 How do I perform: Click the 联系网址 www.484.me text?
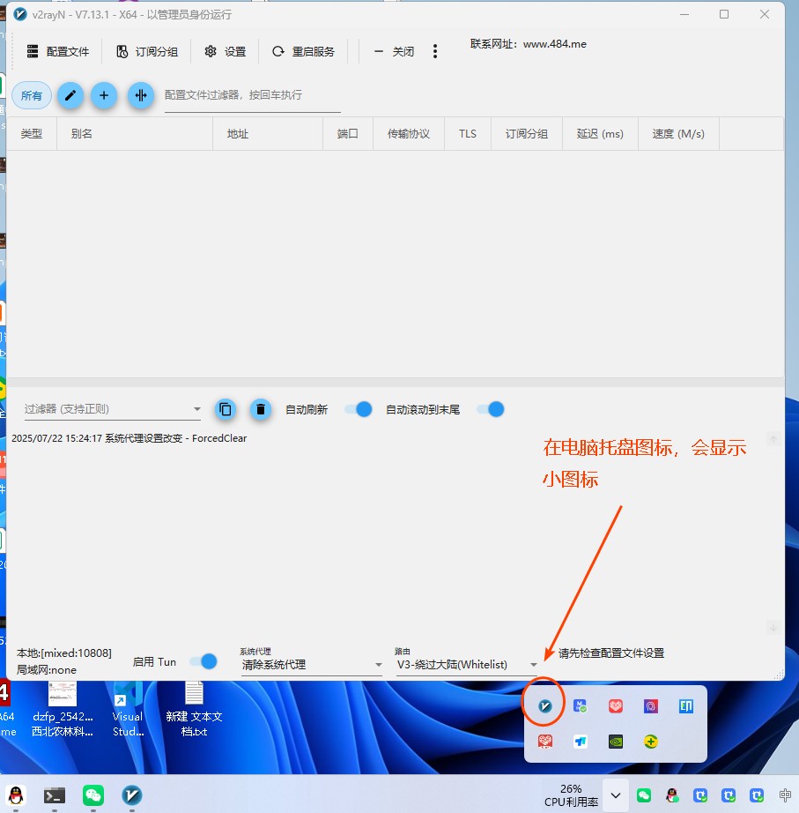pos(528,44)
